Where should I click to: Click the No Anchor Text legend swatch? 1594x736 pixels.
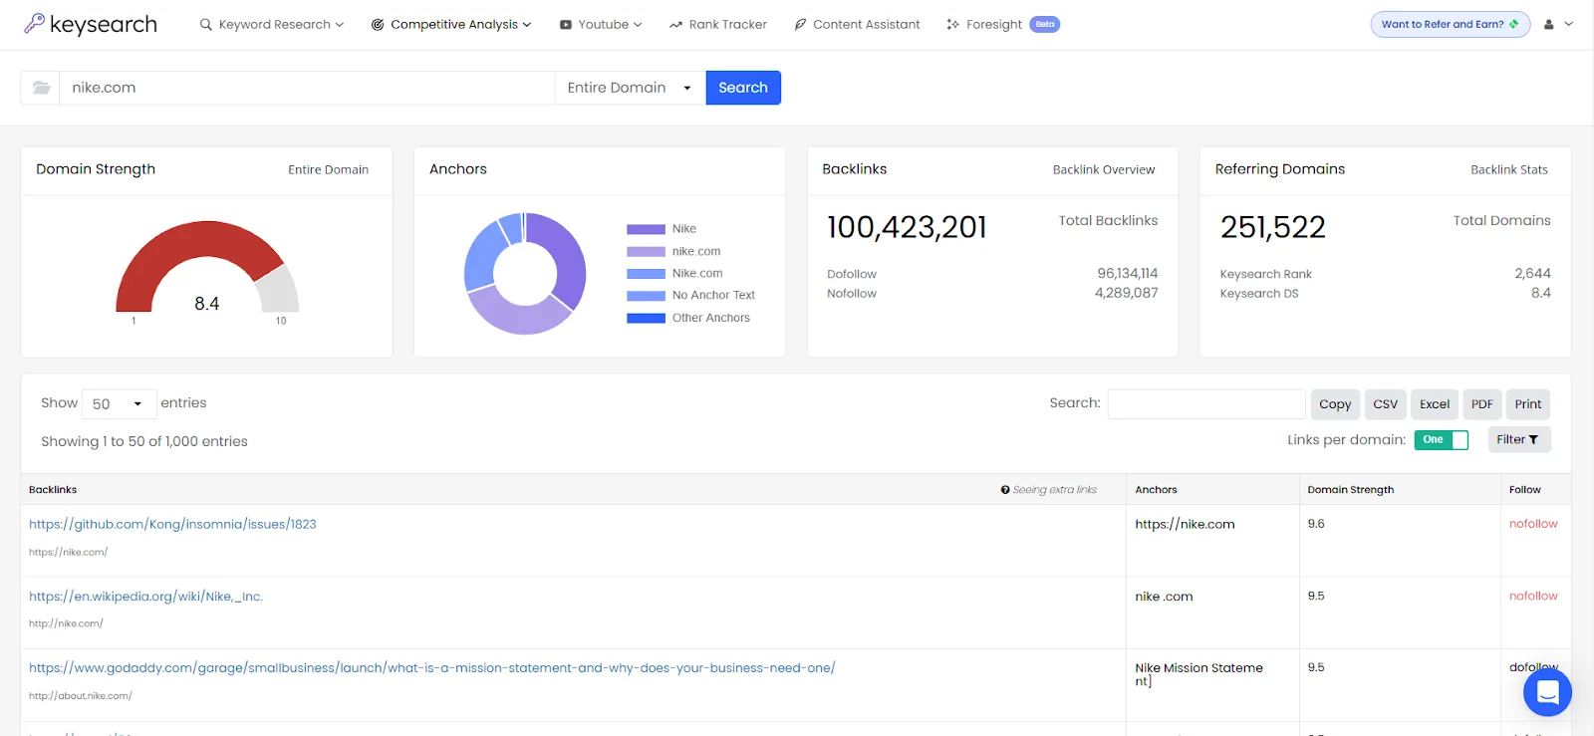click(x=646, y=296)
